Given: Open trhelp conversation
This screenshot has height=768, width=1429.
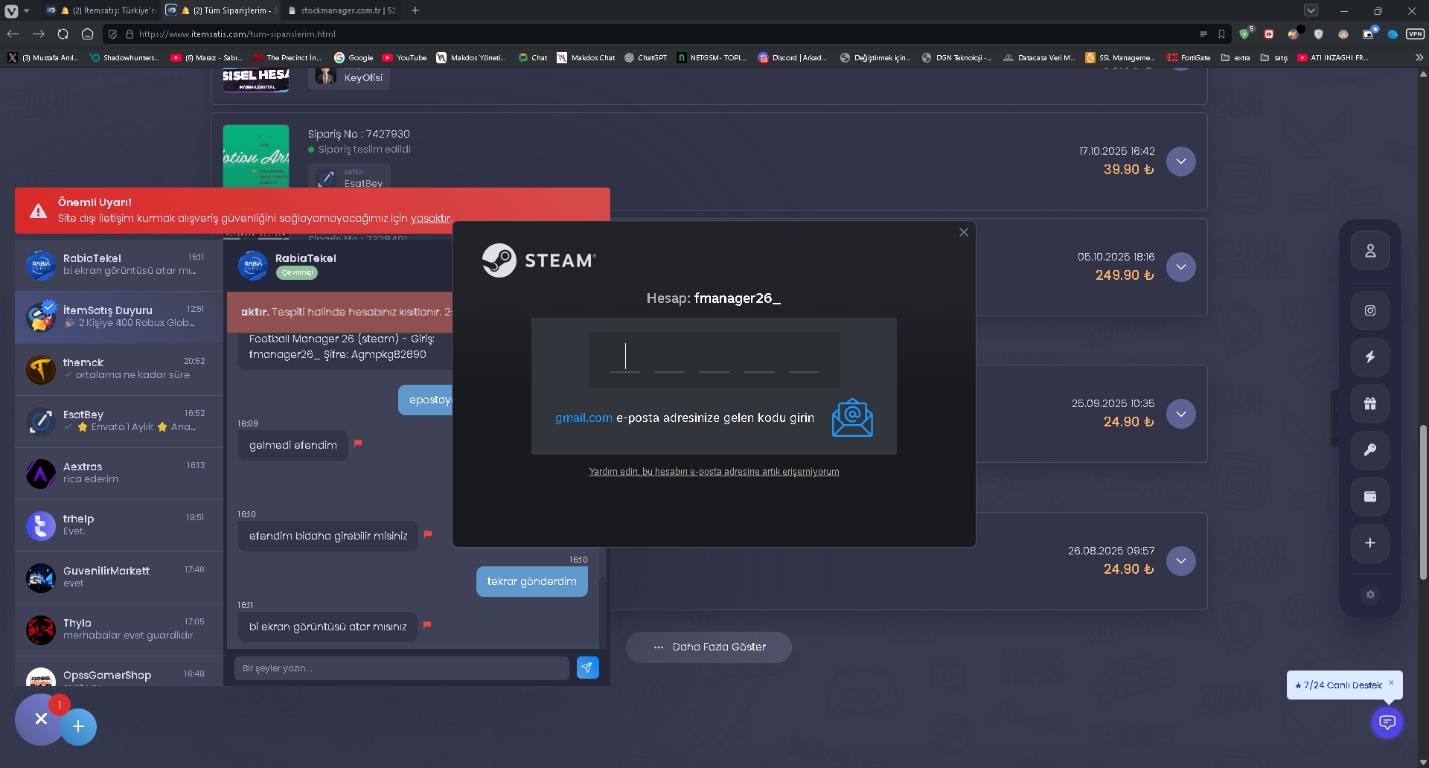Looking at the screenshot, I should (119, 525).
